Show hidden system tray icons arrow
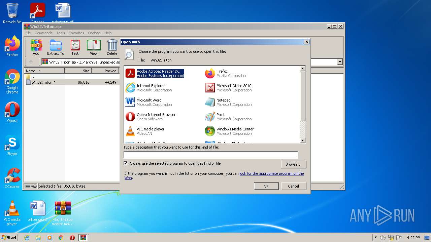 coord(375,237)
